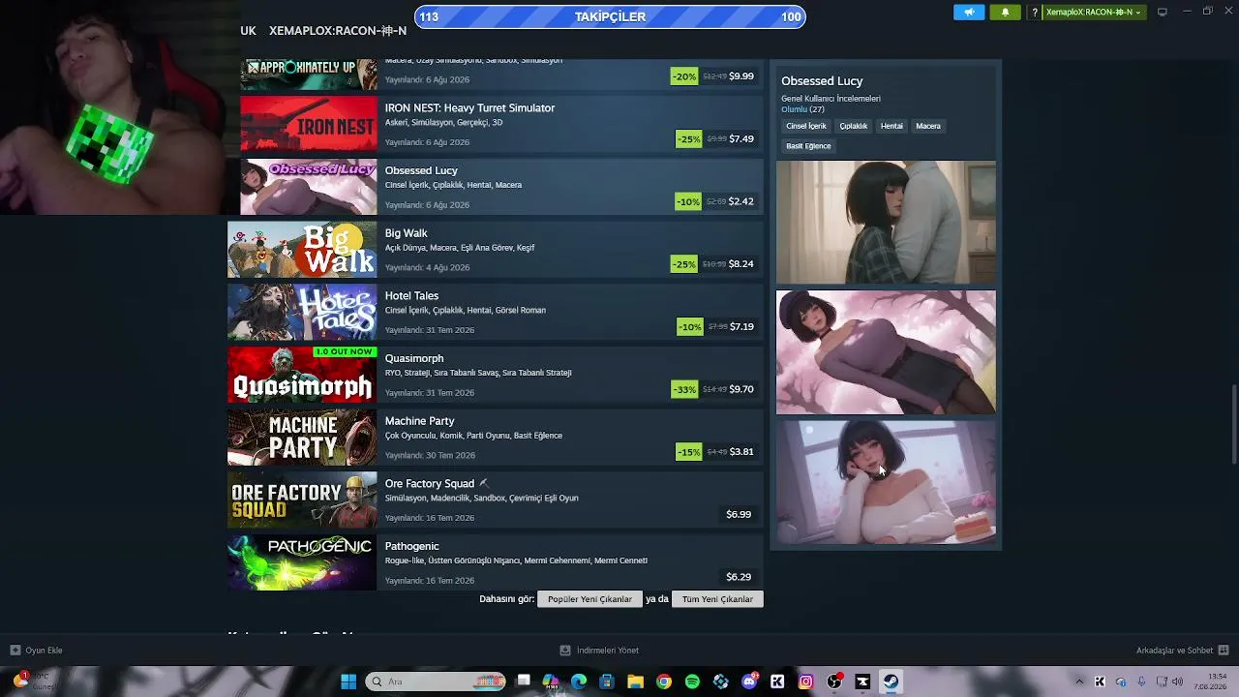Open the Pathogenic game listing
This screenshot has width=1239, height=697.
496,563
